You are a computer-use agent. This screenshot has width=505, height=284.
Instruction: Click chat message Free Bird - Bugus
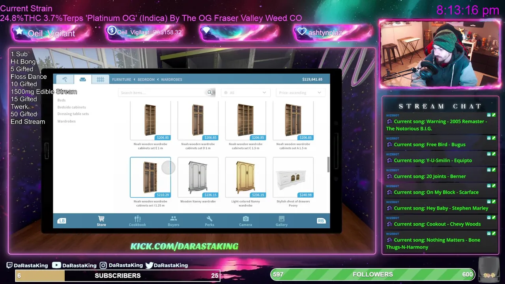point(430,144)
